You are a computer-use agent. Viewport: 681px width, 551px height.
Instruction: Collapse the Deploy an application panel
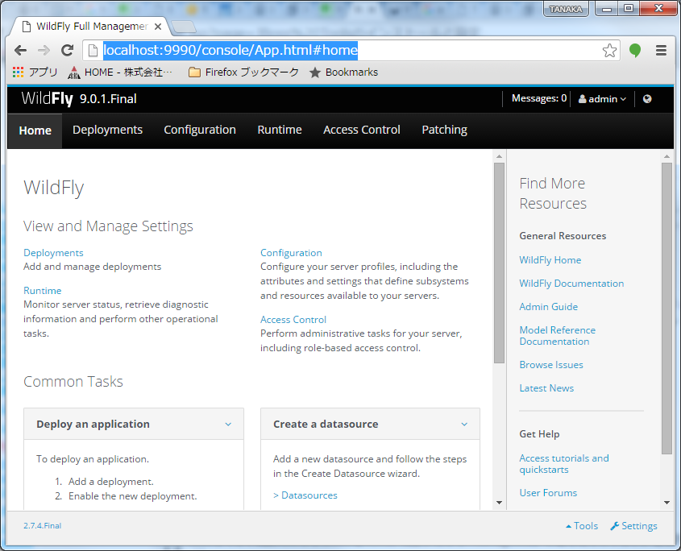(228, 425)
